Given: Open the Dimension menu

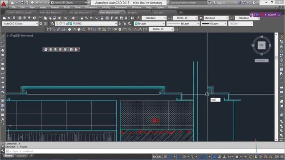Looking at the screenshot, I should coord(91,8).
